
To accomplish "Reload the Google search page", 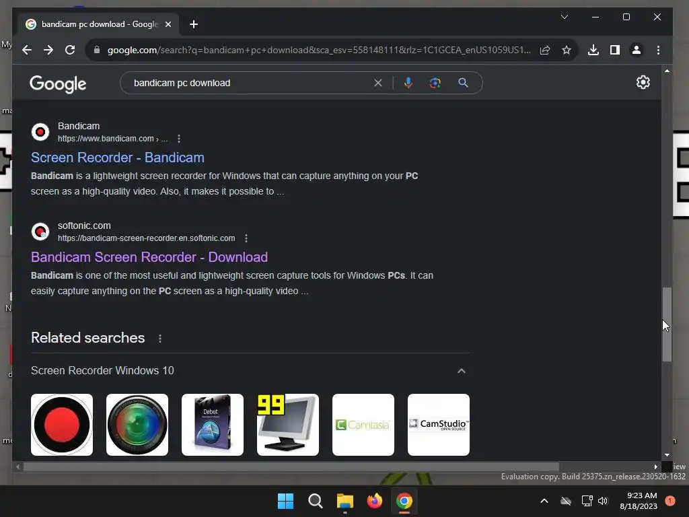I will [x=70, y=50].
